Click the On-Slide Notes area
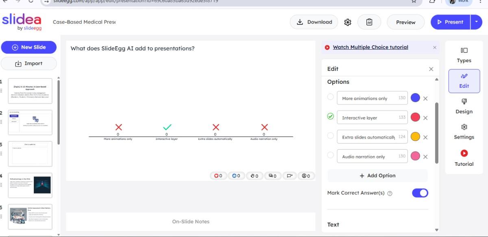Screen dimensions: 488x237 [191, 222]
